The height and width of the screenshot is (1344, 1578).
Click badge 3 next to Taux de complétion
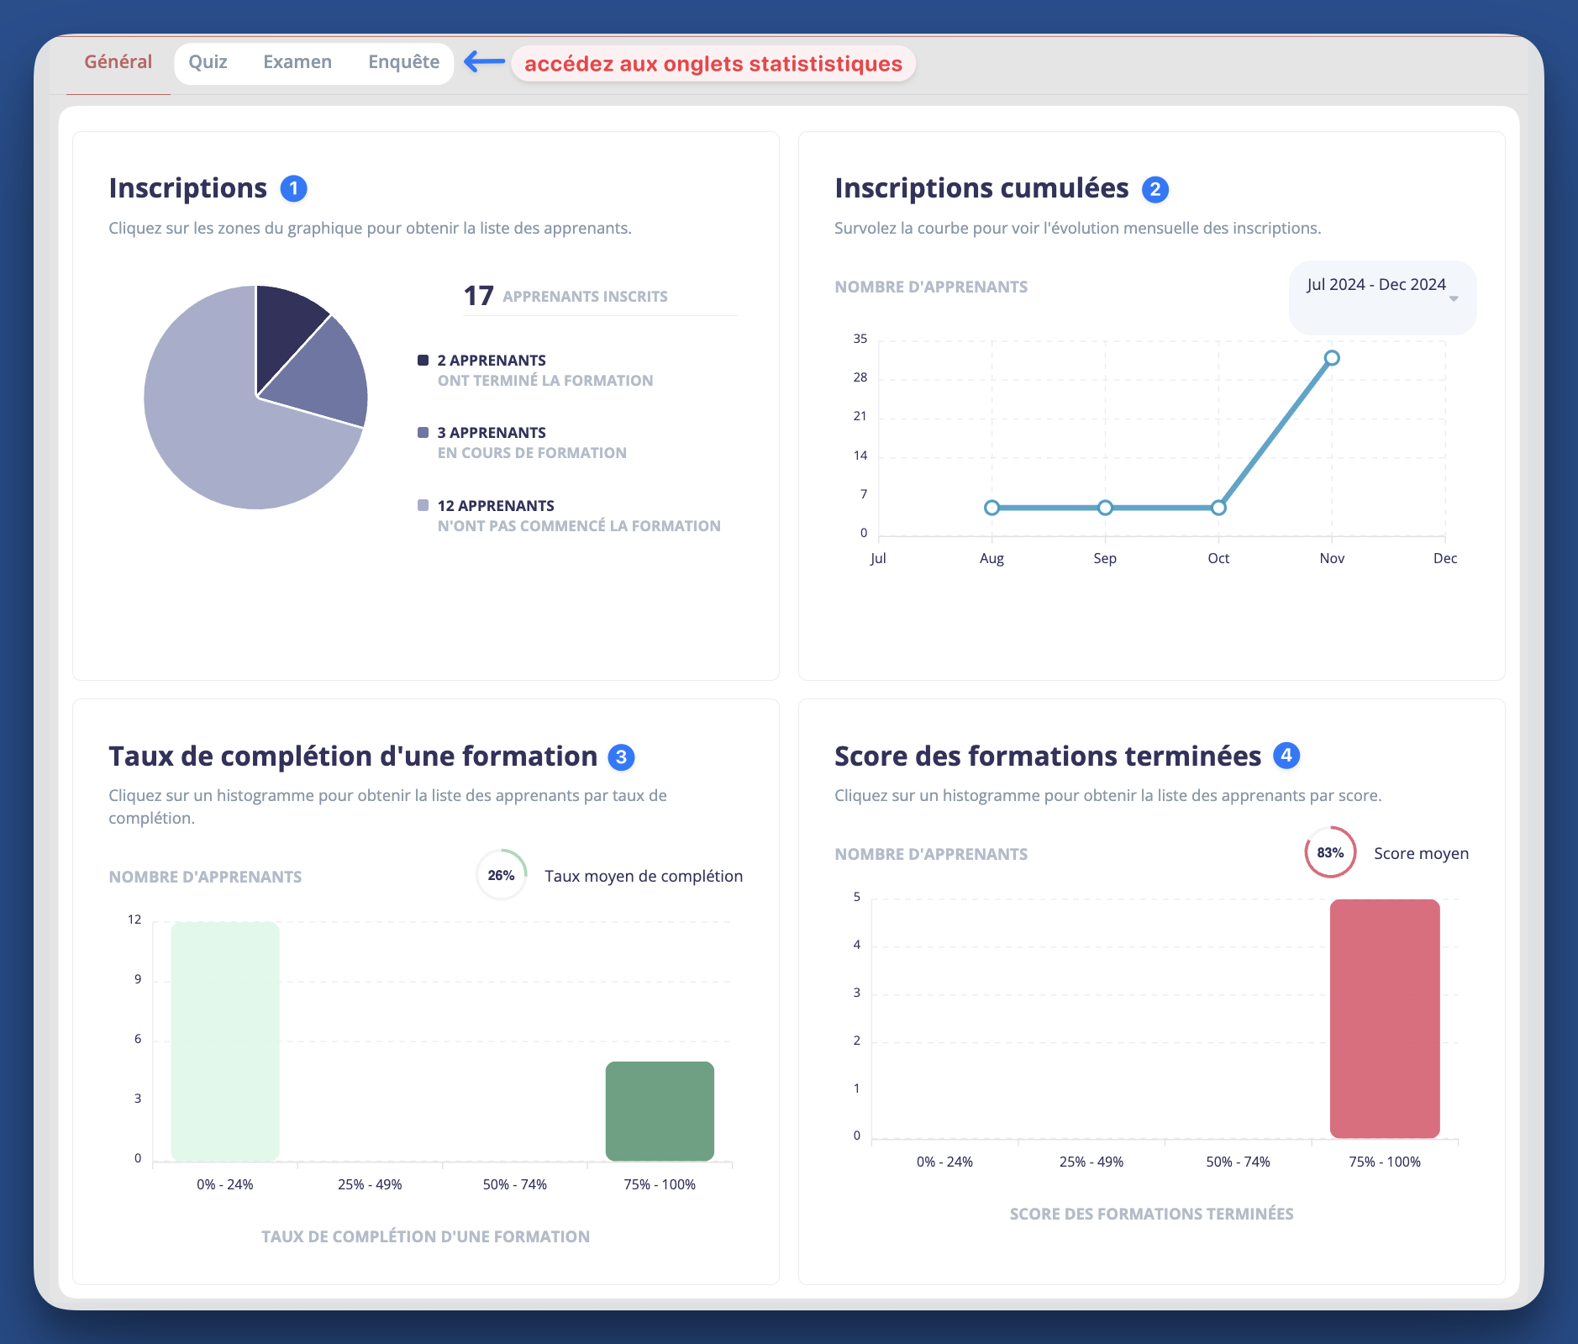622,756
